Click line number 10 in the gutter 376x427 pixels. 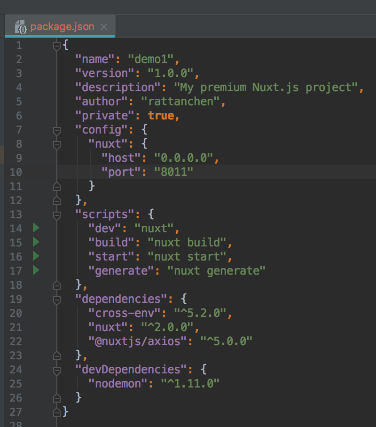click(16, 172)
